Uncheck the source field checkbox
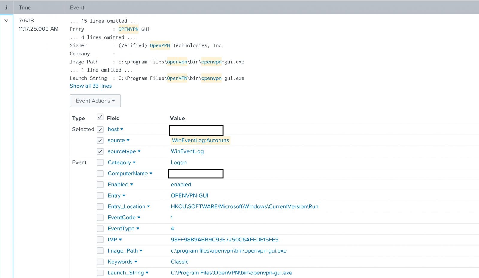This screenshot has height=278, width=479. click(100, 140)
